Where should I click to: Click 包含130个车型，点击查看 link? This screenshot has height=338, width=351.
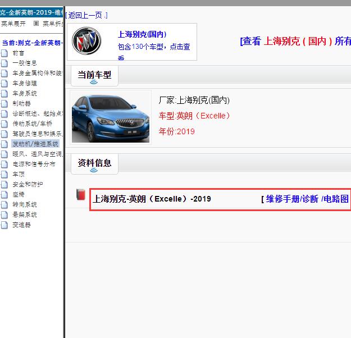[x=154, y=52]
